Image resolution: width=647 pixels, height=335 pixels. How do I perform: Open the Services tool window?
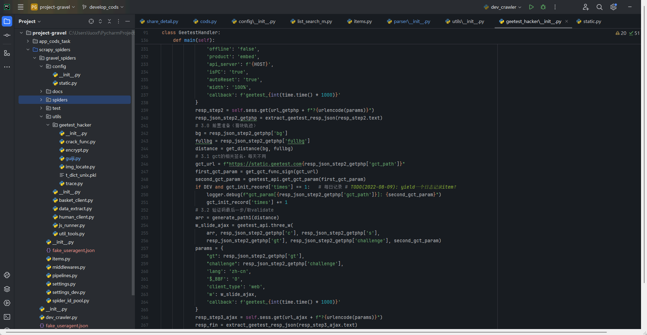click(7, 303)
